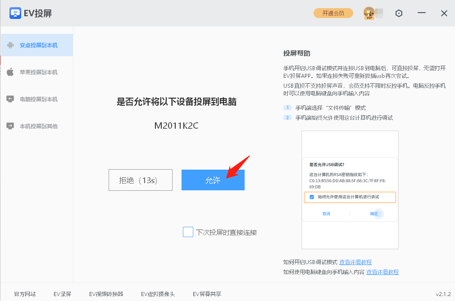Open the 本机投屏到其他 monitor icon
Viewport: 455px width, 301px height.
click(x=10, y=126)
